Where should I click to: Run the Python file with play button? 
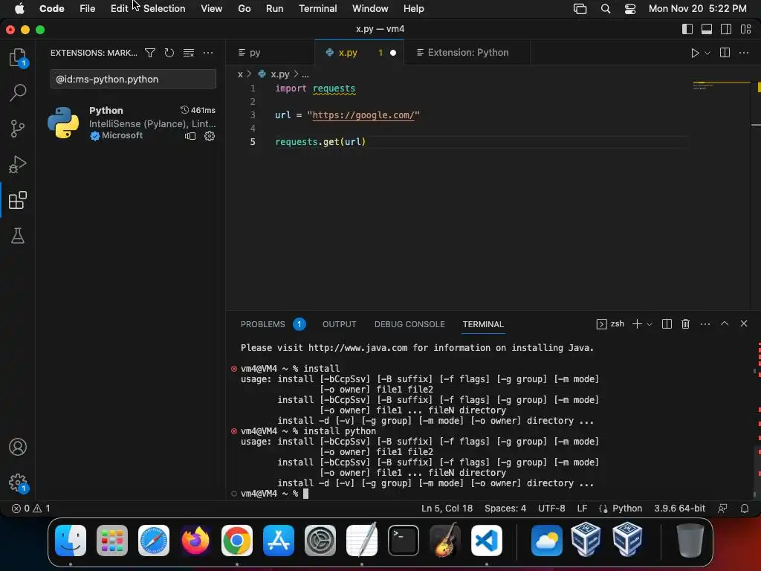pos(695,53)
